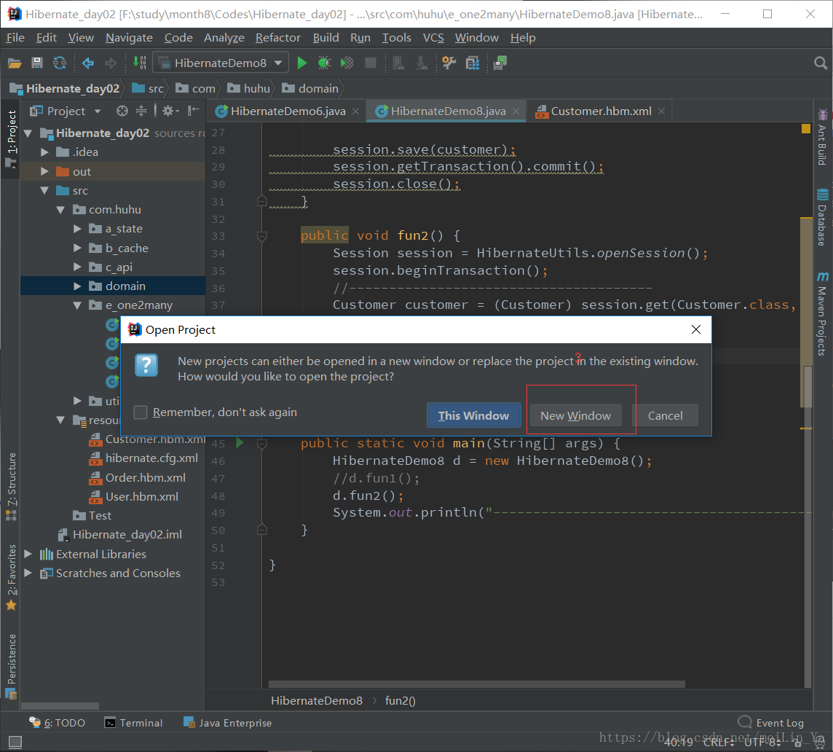833x752 pixels.
Task: Open the Structure tool window
Action: (11, 486)
